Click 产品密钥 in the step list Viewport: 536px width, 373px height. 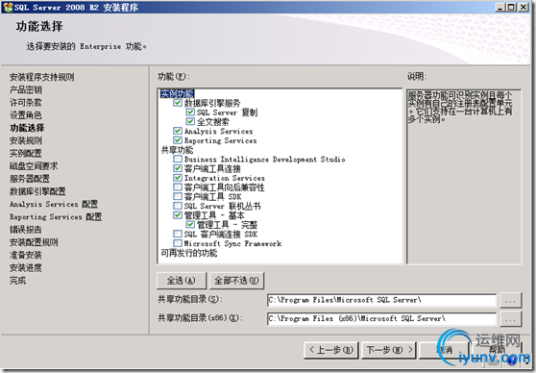(26, 89)
